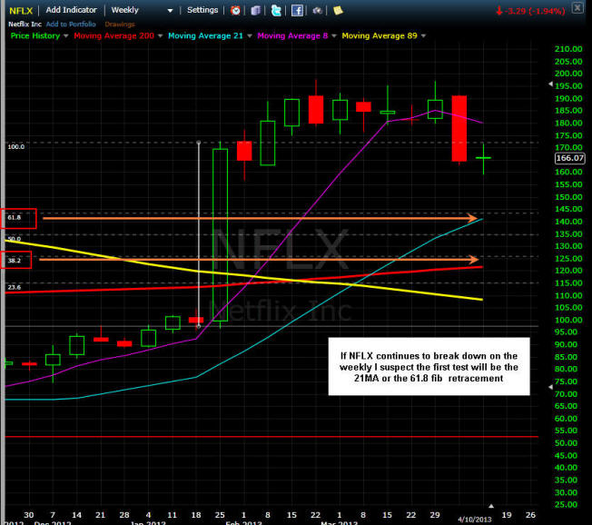This screenshot has width=592, height=525.
Task: Click the upper price-axis marker near 195.00
Action: 550,84
